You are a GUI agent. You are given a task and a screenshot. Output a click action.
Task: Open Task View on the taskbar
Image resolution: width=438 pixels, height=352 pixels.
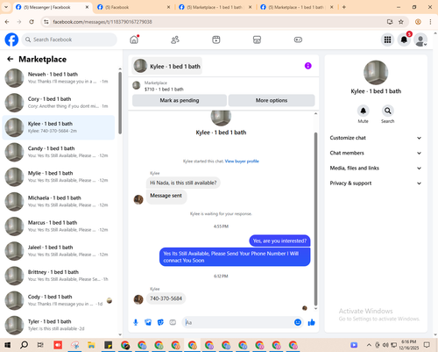click(x=40, y=345)
